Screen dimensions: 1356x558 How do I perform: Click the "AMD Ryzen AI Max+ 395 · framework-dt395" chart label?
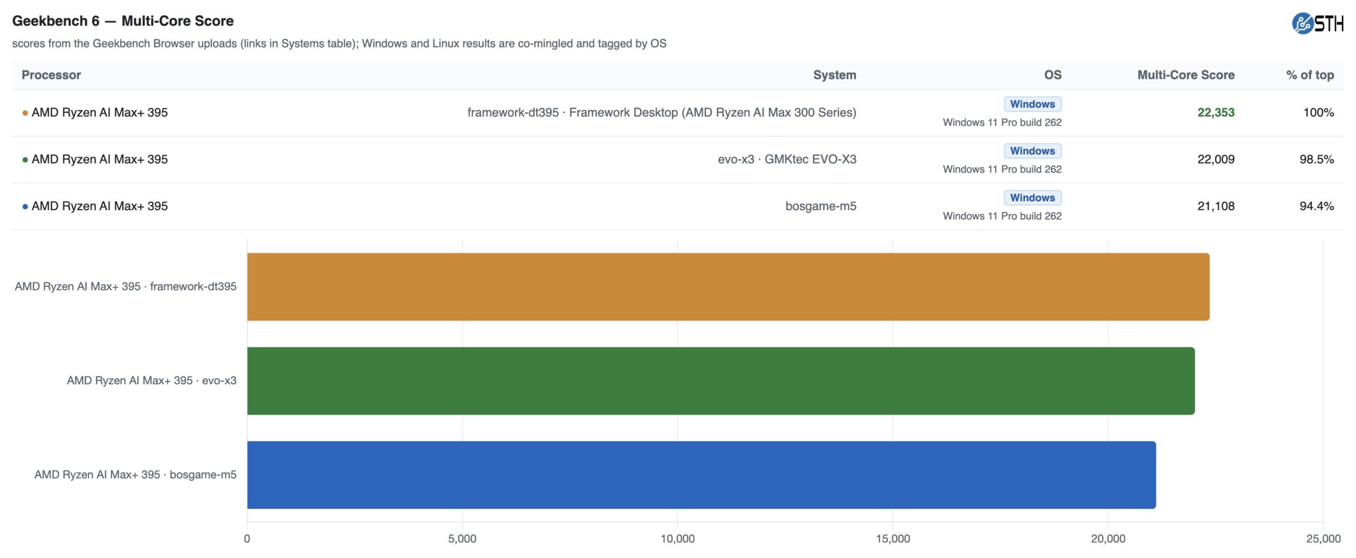pos(126,286)
